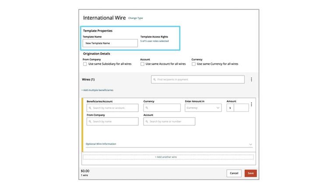Open the Enter Amount in currency dropdown
Viewport: 336px width, 189px height.
click(x=203, y=108)
